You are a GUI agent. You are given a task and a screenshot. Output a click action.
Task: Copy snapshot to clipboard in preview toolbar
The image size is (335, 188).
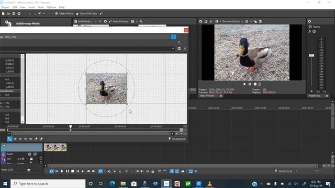(255, 21)
